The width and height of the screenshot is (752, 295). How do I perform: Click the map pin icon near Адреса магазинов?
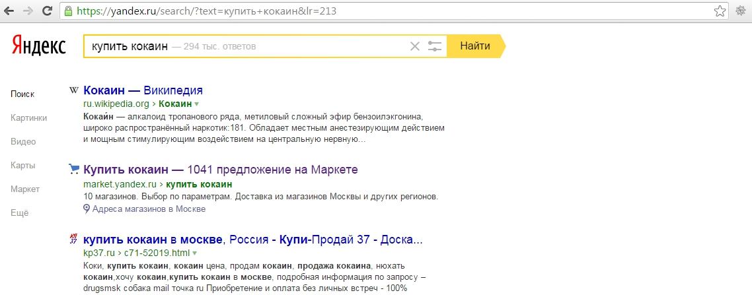pos(87,209)
